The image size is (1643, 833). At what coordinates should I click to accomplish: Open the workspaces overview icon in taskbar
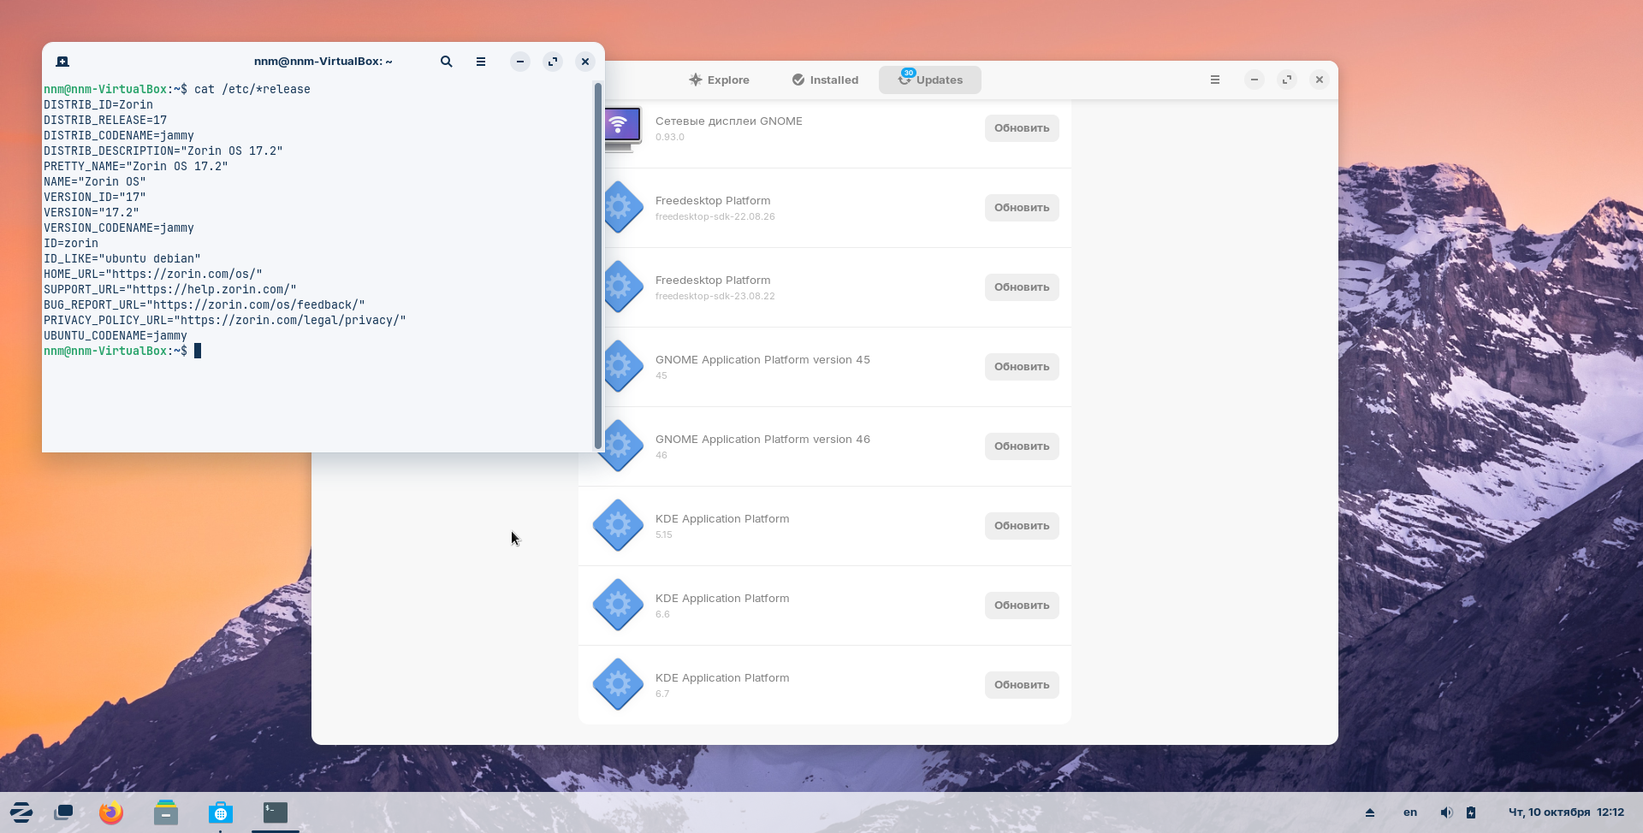click(63, 812)
